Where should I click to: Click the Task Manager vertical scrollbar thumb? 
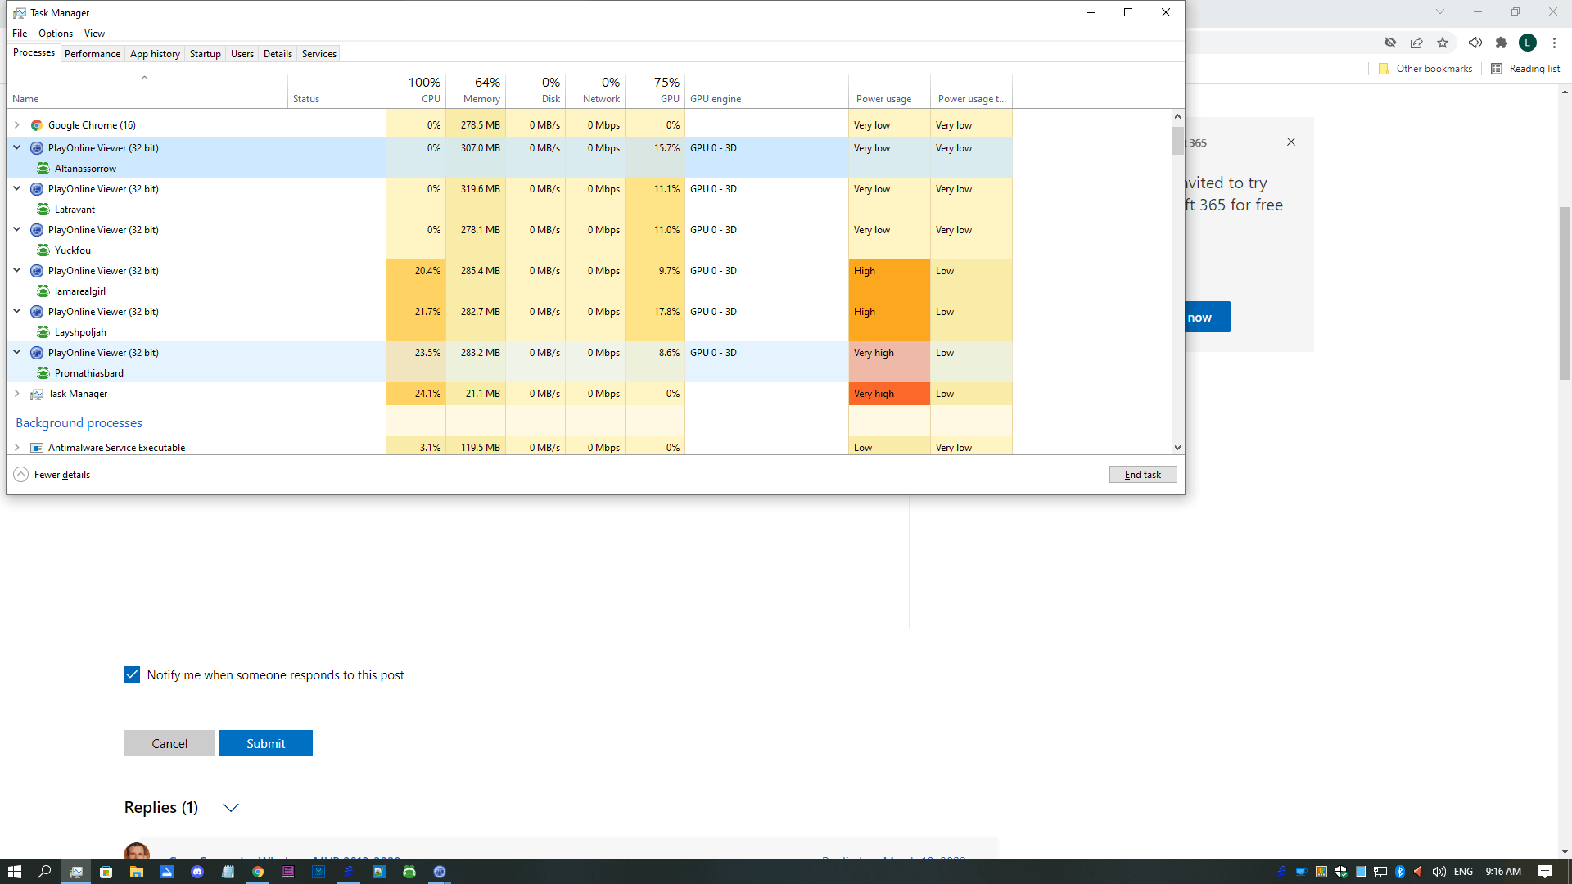pos(1177,140)
